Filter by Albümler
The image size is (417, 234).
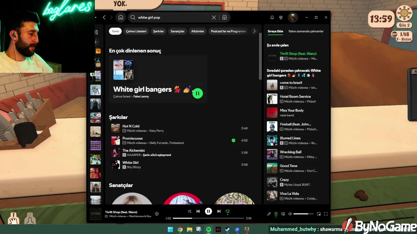coord(197,31)
